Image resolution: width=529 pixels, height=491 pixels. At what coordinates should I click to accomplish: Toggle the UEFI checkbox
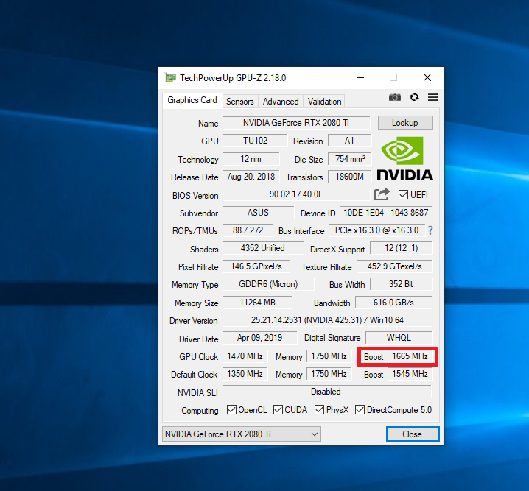tap(403, 195)
